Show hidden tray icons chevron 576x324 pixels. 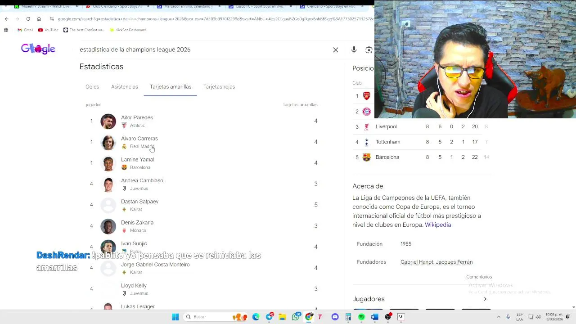click(499, 317)
